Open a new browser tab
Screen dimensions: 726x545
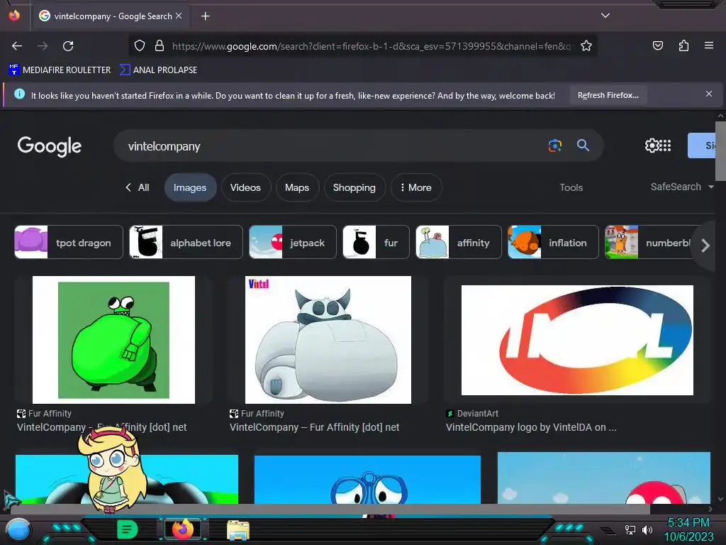tap(205, 16)
